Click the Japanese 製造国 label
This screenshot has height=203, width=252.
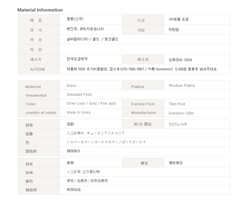[x=31, y=151]
